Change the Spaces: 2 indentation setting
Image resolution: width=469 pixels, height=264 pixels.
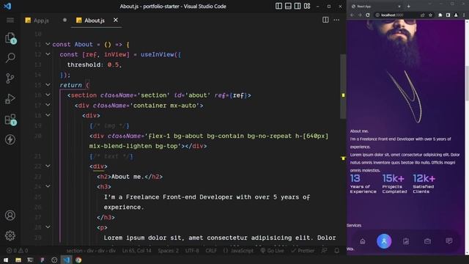point(168,251)
